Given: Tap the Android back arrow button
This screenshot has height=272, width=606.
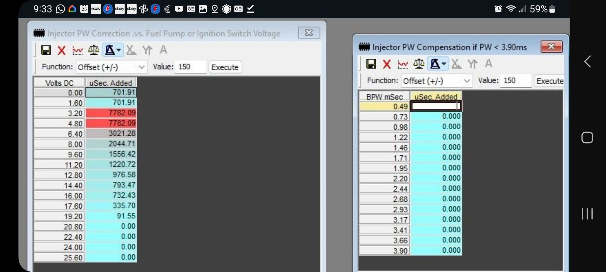Looking at the screenshot, I should tap(587, 62).
